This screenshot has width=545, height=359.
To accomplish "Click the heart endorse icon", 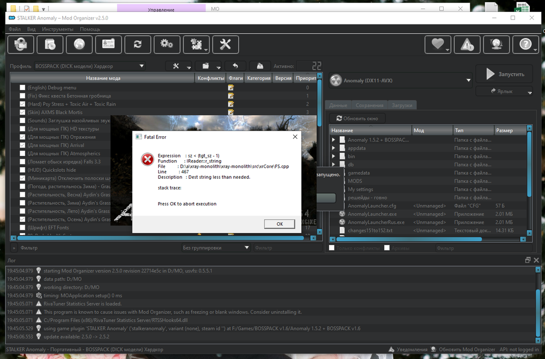I will click(x=438, y=45).
